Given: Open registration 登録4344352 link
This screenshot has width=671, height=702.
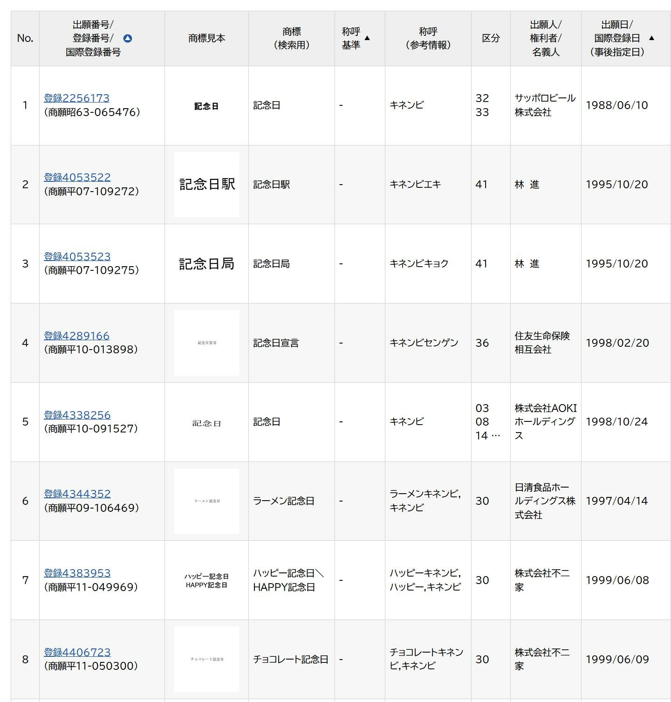Looking at the screenshot, I should point(77,494).
